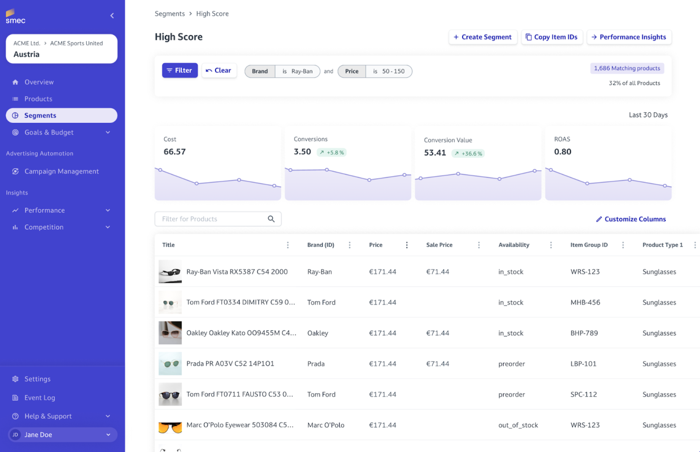Image resolution: width=700 pixels, height=452 pixels.
Task: Open Campaign Management in the sidebar
Action: point(62,171)
